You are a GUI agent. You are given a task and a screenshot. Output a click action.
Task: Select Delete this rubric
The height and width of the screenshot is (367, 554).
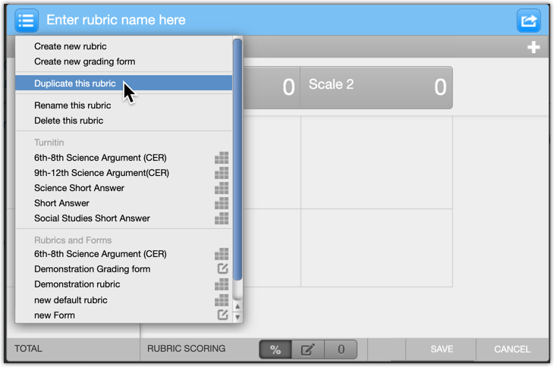click(x=68, y=121)
